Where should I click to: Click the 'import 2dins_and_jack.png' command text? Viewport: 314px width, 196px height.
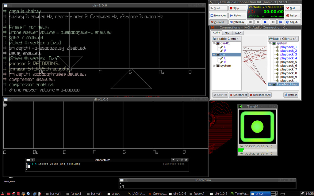[59, 164]
